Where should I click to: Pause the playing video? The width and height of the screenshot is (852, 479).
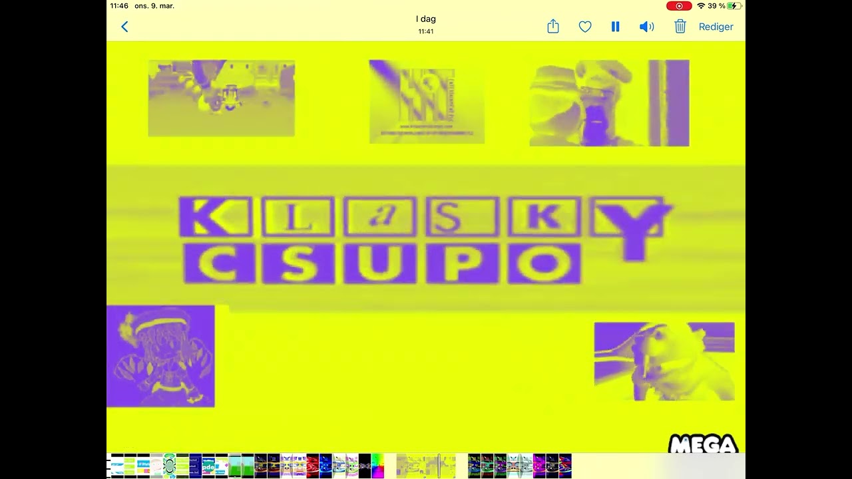tap(615, 27)
